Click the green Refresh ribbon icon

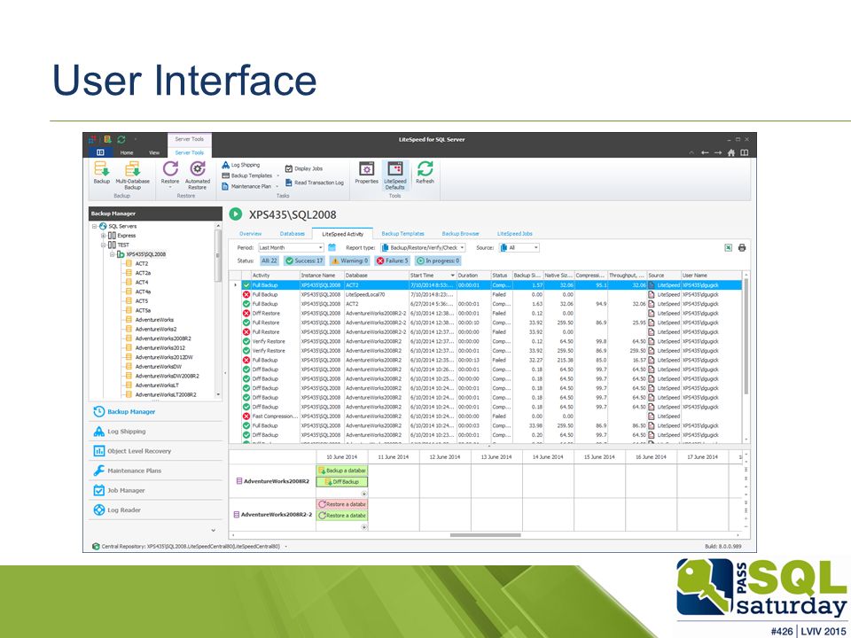click(x=425, y=173)
